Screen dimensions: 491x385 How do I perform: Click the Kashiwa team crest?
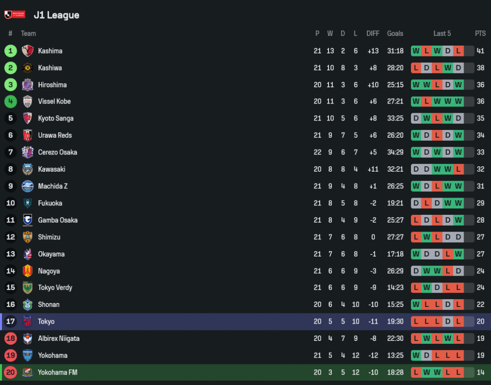[27, 68]
